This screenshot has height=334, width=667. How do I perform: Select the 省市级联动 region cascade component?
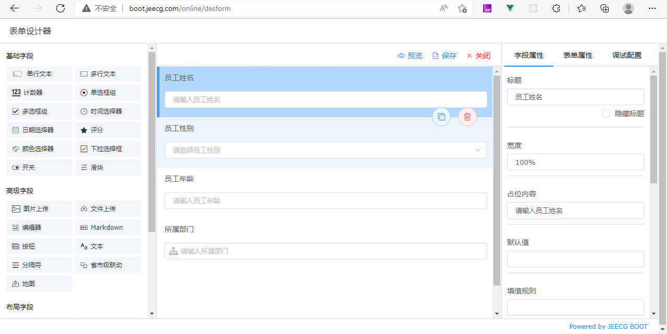(108, 265)
